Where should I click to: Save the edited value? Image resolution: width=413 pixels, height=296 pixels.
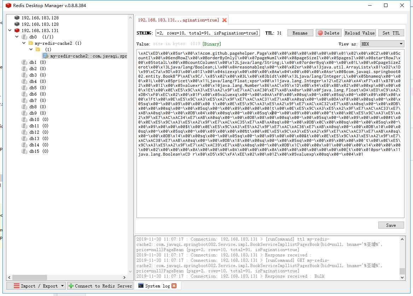pyautogui.click(x=391, y=225)
